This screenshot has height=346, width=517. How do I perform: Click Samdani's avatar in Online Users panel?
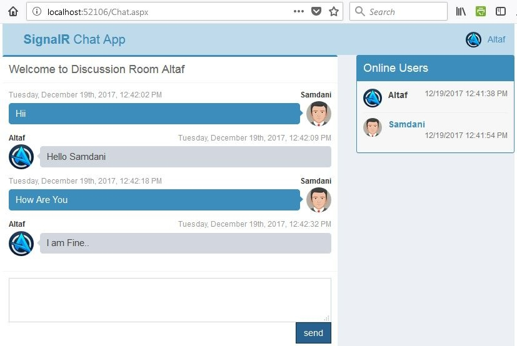(373, 127)
